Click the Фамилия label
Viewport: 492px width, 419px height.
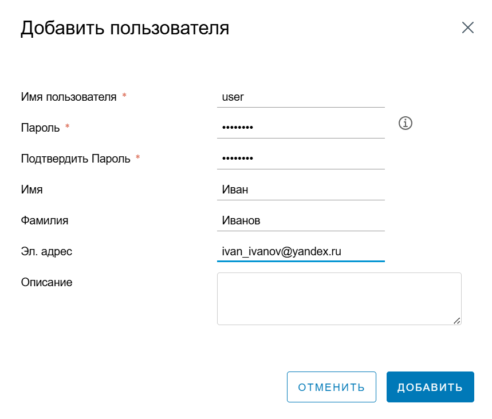click(x=45, y=220)
